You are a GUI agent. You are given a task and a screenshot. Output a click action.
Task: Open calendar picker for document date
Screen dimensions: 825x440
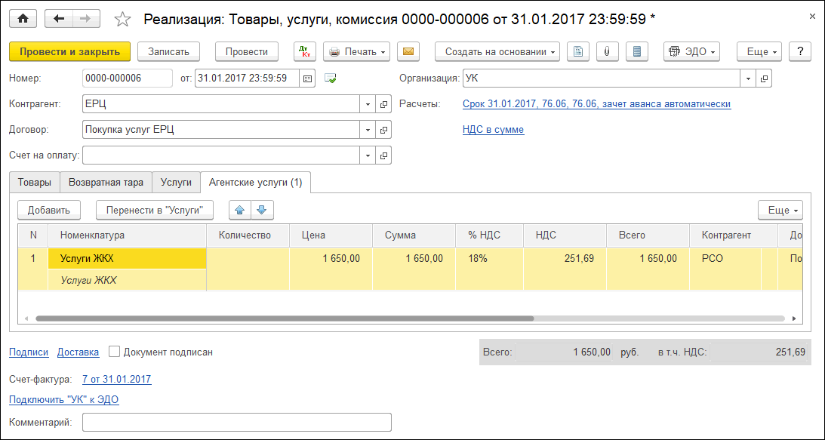[x=307, y=78]
